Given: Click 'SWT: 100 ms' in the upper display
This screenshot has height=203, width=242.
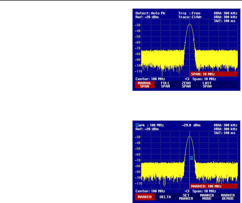Looking at the screenshot, I should click(x=224, y=21).
